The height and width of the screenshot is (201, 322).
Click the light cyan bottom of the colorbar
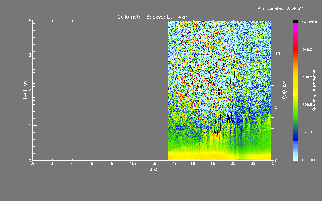[x=295, y=157]
